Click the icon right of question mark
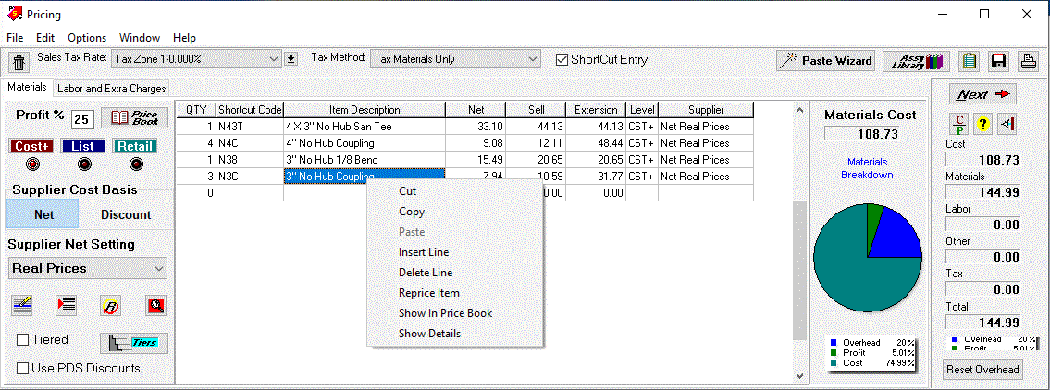Image resolution: width=1050 pixels, height=390 pixels. pyautogui.click(x=1007, y=124)
